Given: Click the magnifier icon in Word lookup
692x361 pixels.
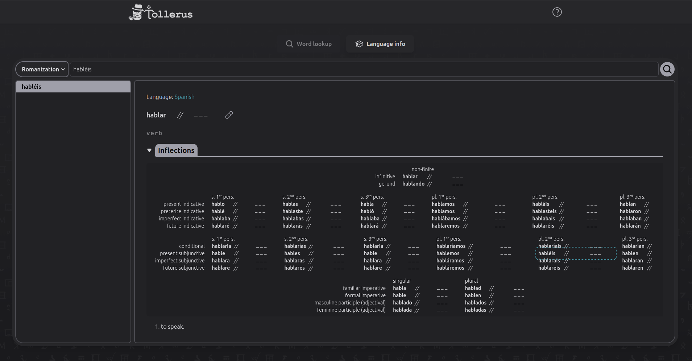Looking at the screenshot, I should [289, 44].
